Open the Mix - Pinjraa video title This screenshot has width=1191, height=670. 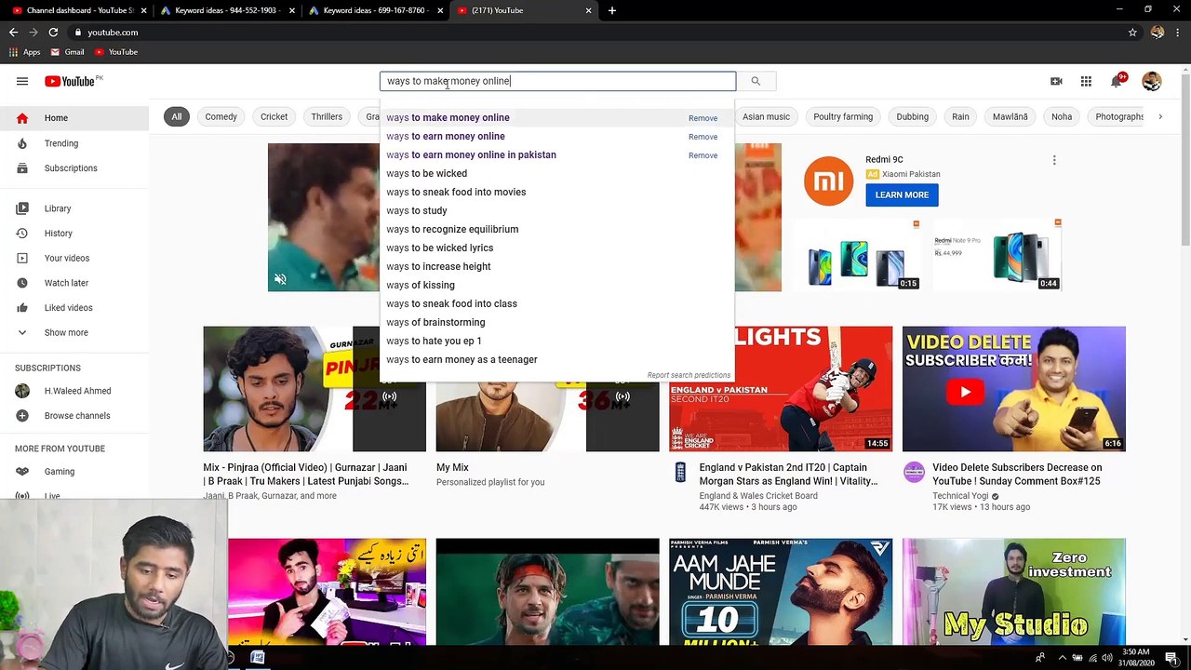pyautogui.click(x=306, y=475)
